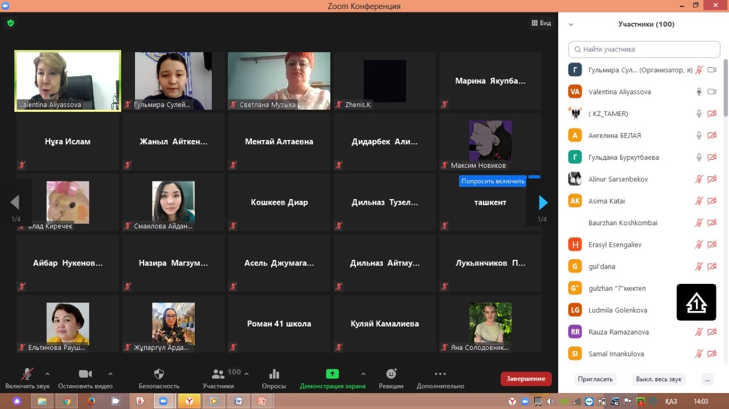Image resolution: width=729 pixels, height=409 pixels.
Task: Open audio options arrow beside Включить звук
Action: click(47, 374)
